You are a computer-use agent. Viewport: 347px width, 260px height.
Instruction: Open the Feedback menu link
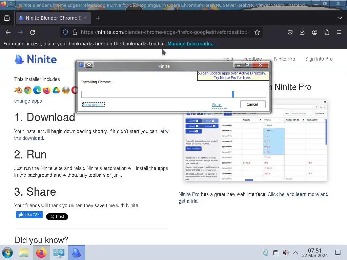pyautogui.click(x=253, y=59)
